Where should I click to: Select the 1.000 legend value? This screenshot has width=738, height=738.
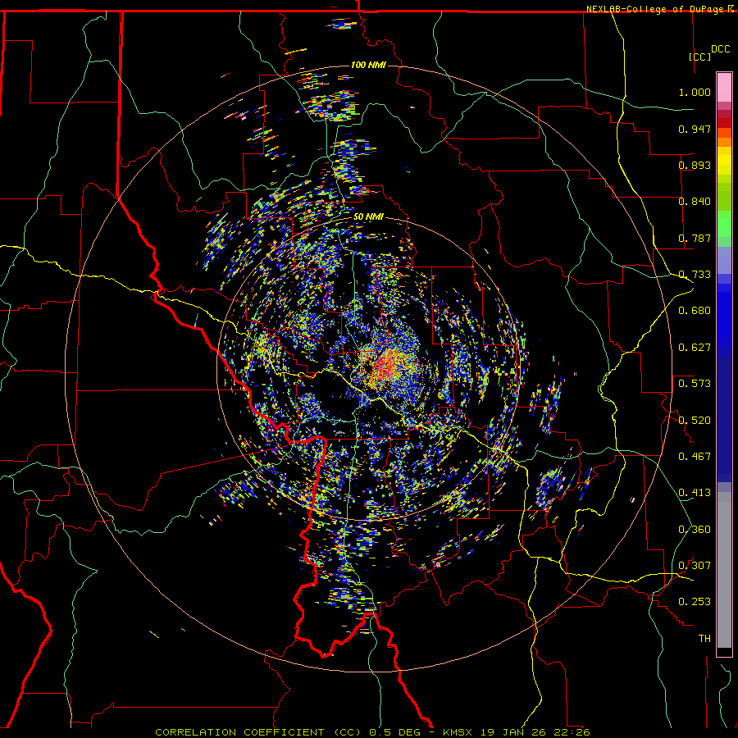(x=695, y=92)
